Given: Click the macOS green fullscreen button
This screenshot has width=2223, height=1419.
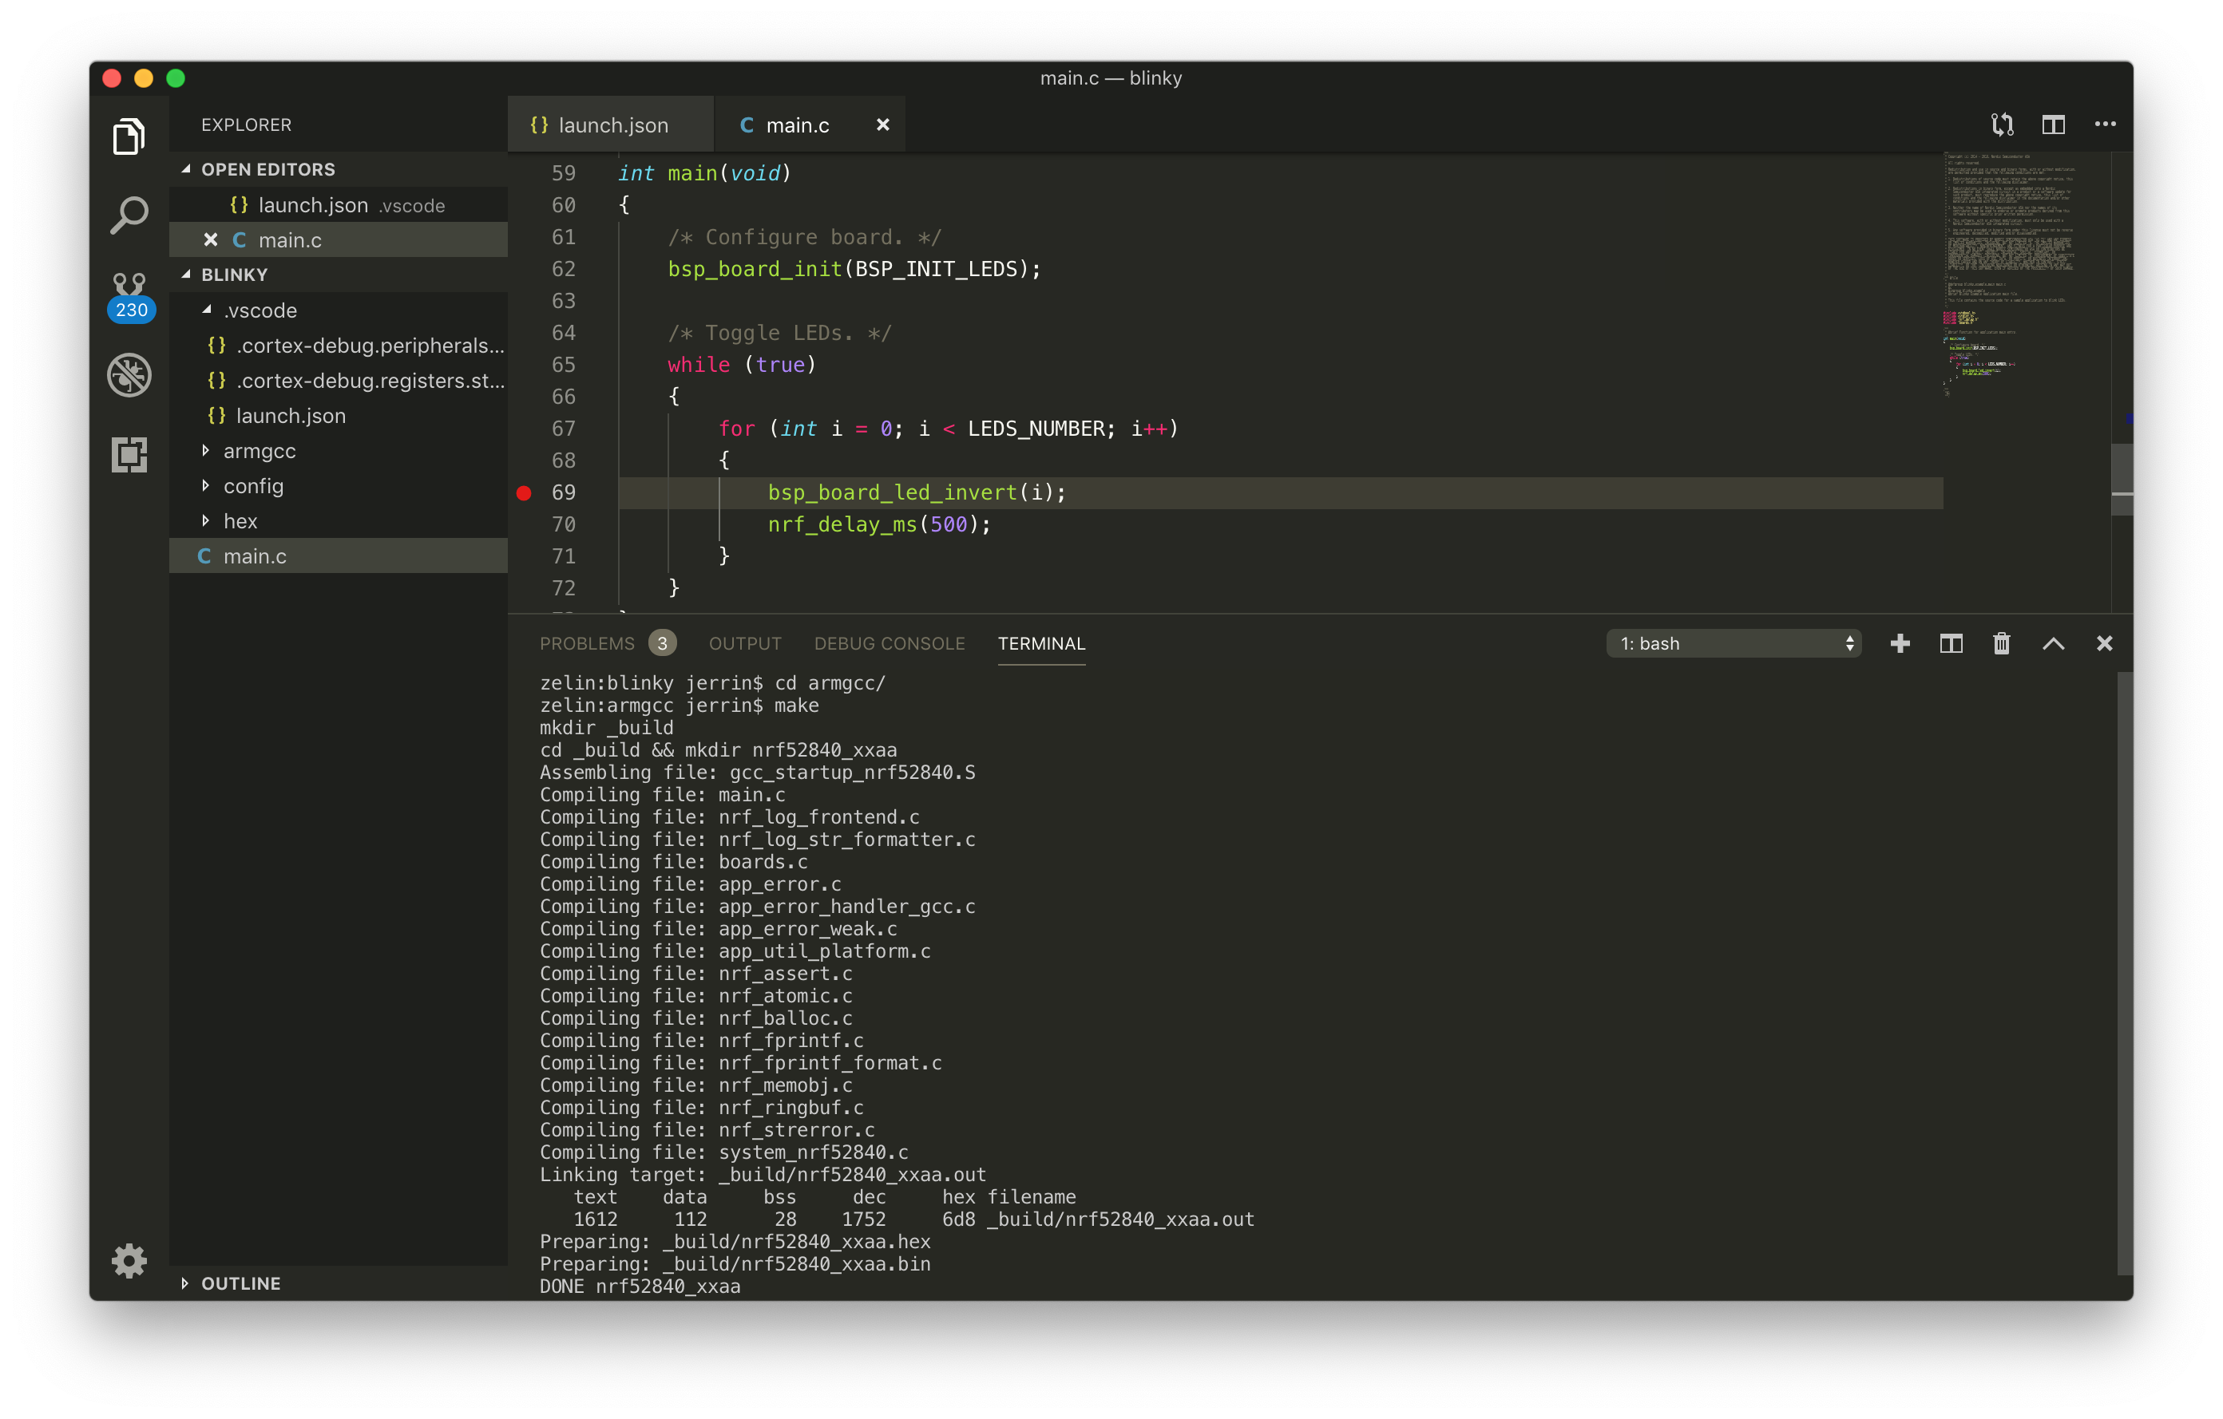Looking at the screenshot, I should (176, 77).
